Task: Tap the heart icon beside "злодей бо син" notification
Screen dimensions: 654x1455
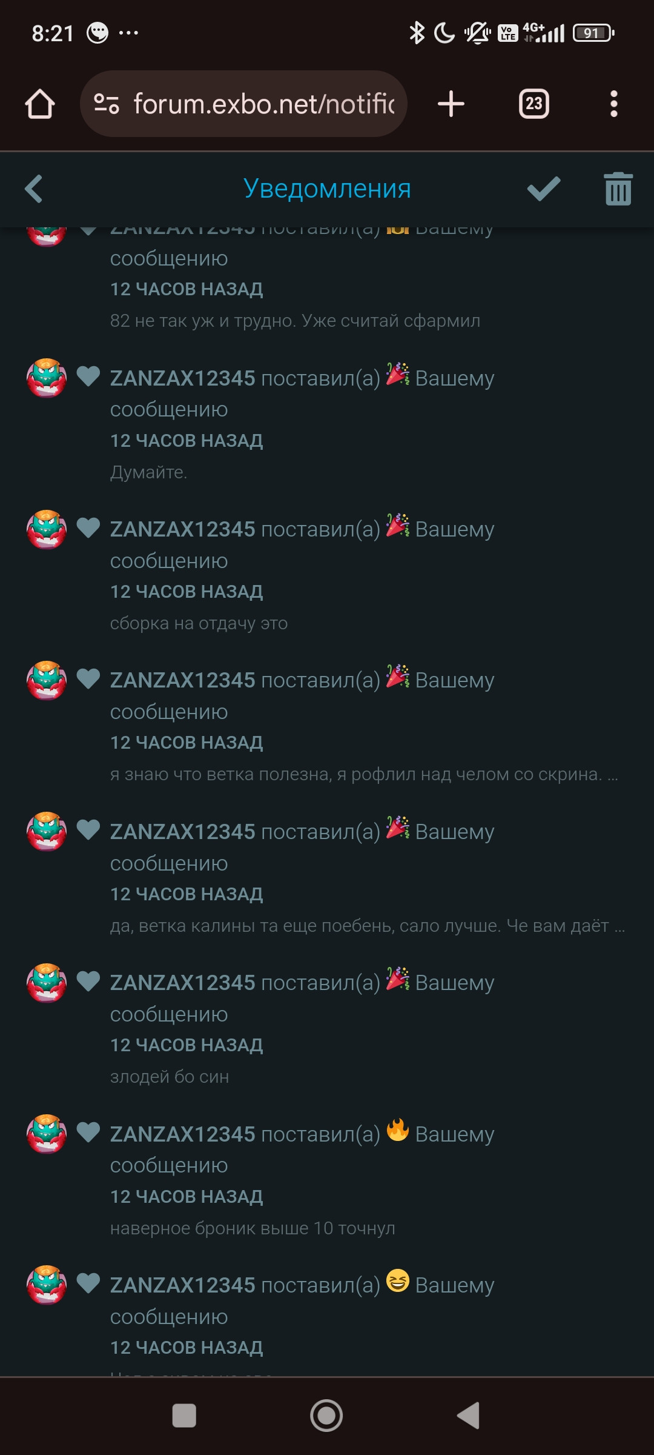Action: pyautogui.click(x=88, y=981)
